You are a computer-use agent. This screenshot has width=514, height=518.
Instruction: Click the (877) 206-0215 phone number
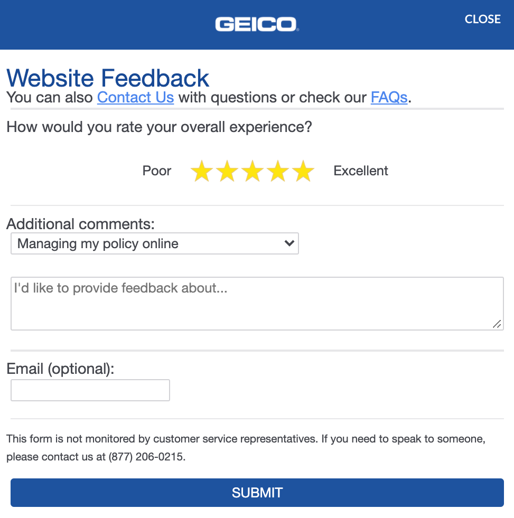coord(146,457)
